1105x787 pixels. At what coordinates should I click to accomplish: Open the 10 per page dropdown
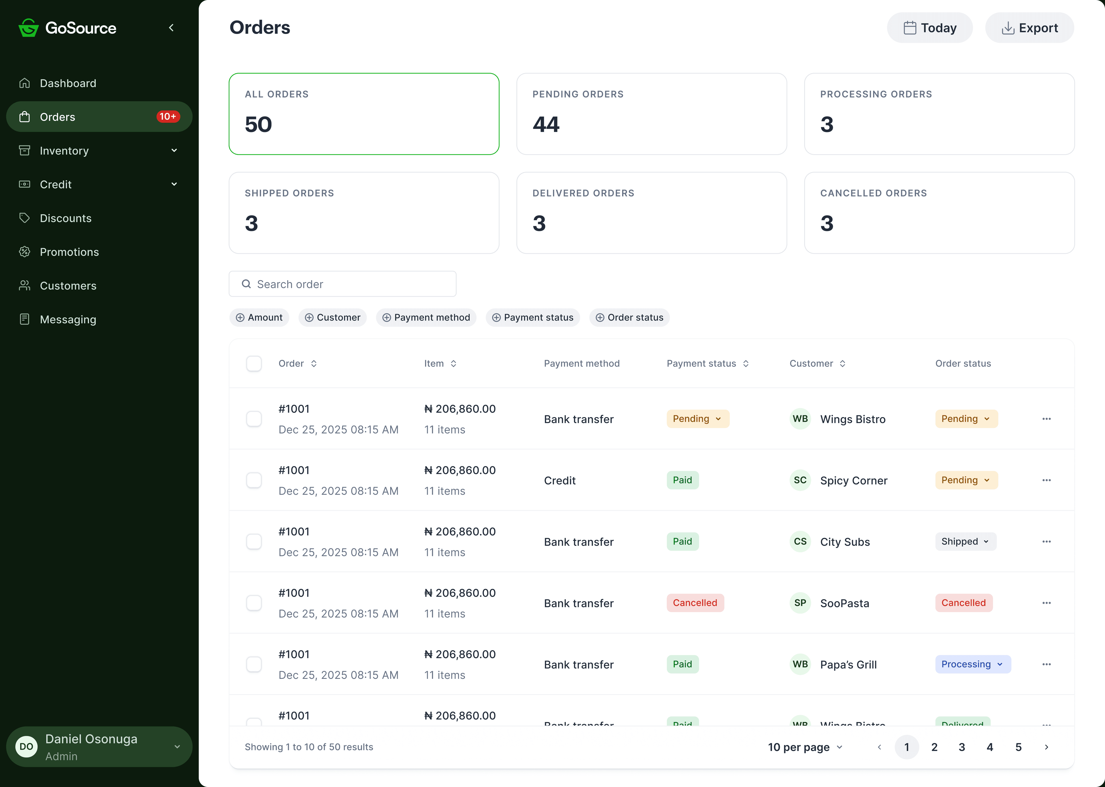805,747
